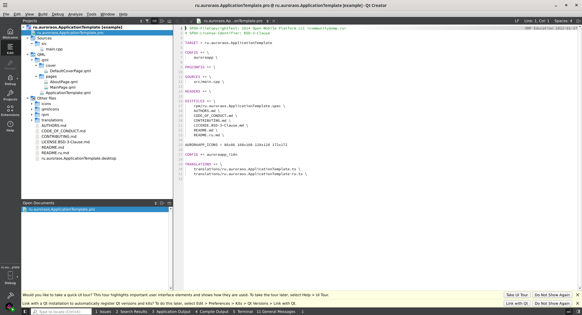Viewport: 582px width, 315px height.
Task: Switch to Debug mode in sidebar
Action: [x=10, y=80]
